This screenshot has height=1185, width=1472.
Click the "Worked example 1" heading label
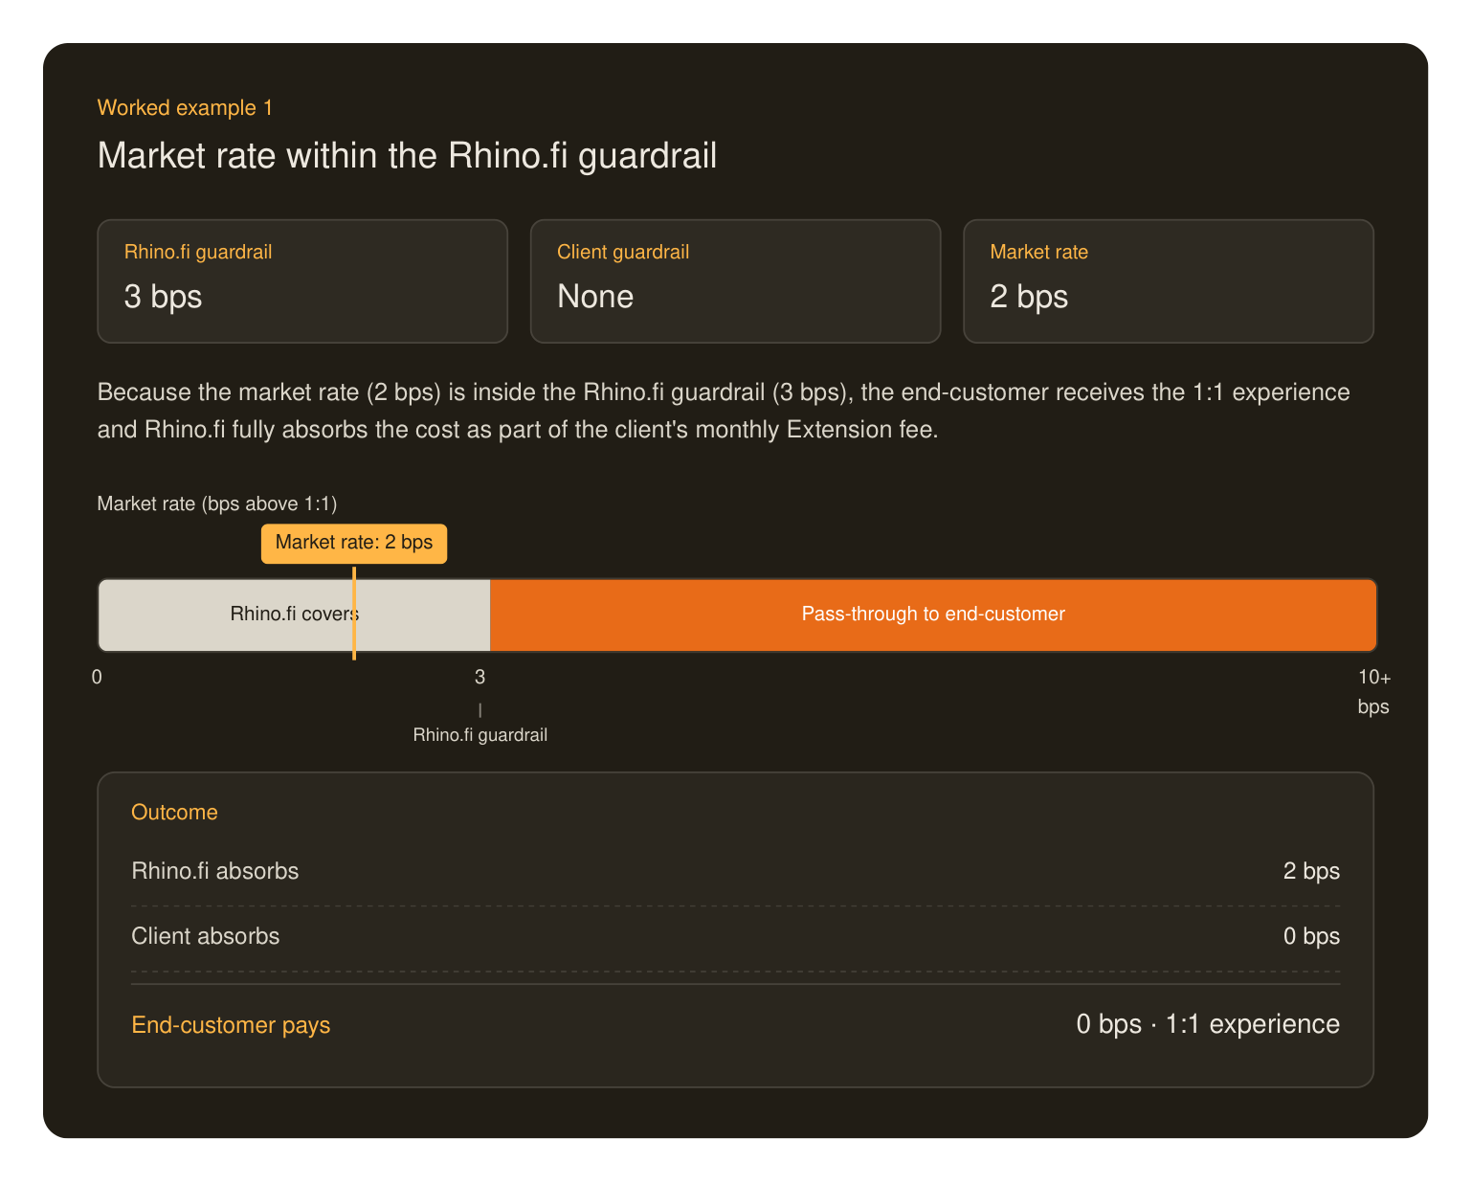185,108
